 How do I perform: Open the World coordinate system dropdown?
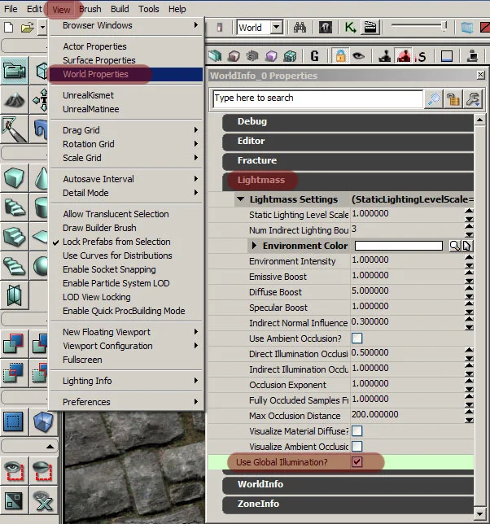click(276, 28)
